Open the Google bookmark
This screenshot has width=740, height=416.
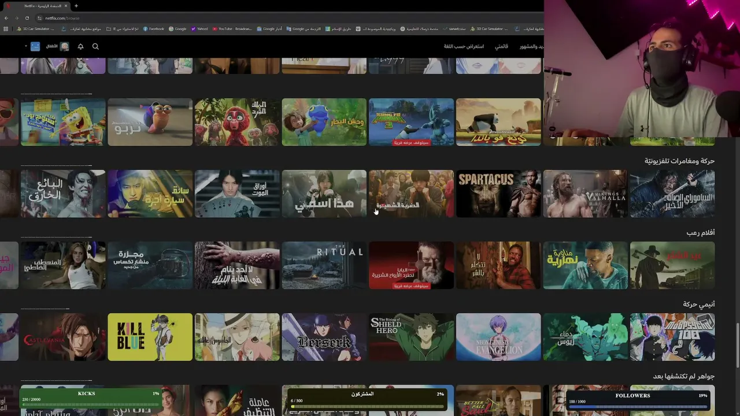click(x=177, y=29)
